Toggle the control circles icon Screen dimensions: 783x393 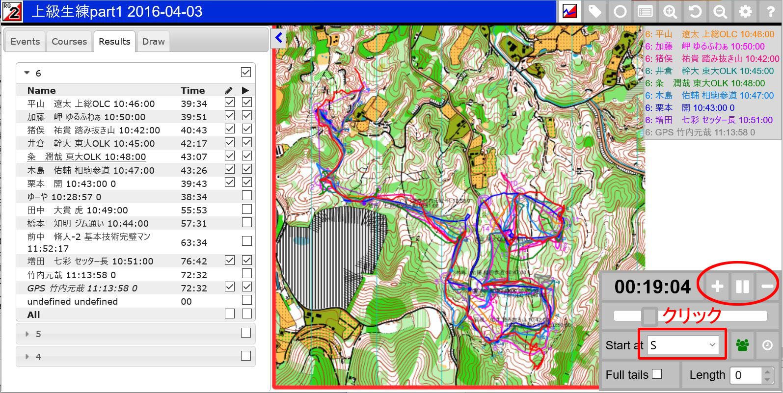pyautogui.click(x=620, y=11)
